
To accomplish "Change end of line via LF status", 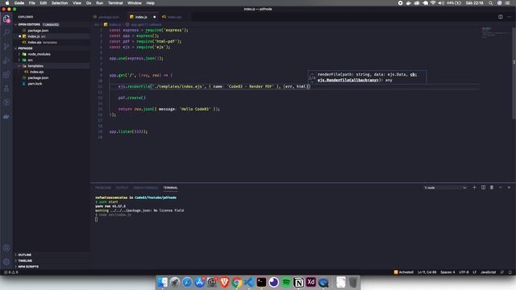I will 474,272.
